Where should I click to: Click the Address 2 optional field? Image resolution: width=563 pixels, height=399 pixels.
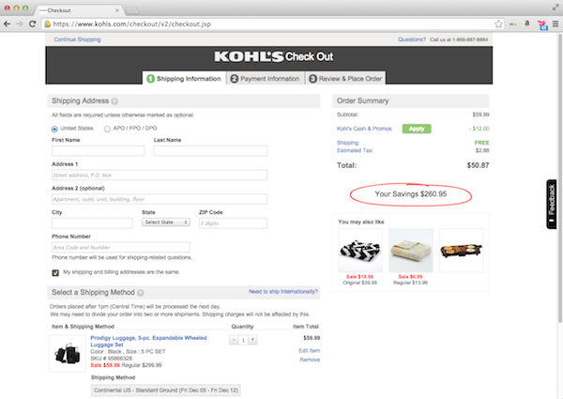pos(160,199)
